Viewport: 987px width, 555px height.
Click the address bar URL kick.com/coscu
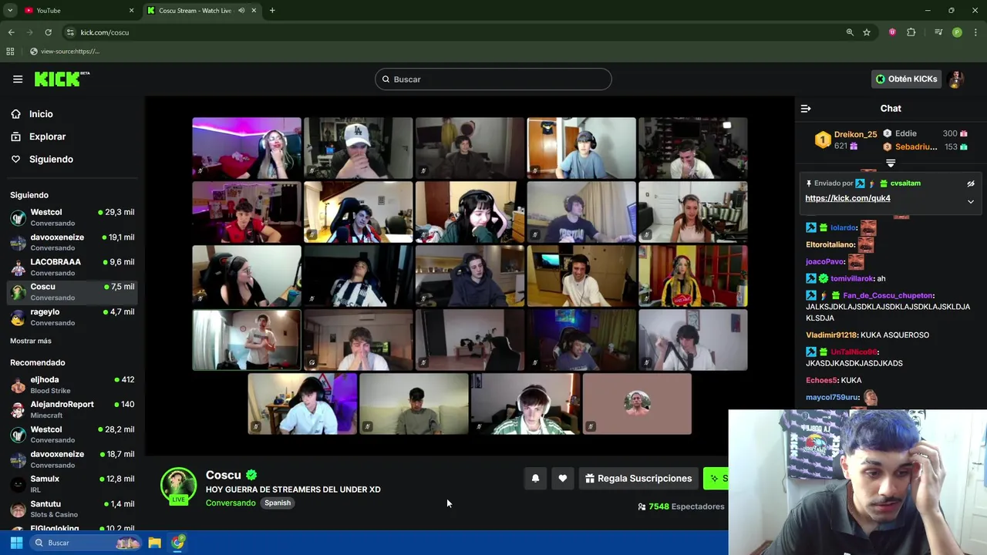[x=105, y=32]
